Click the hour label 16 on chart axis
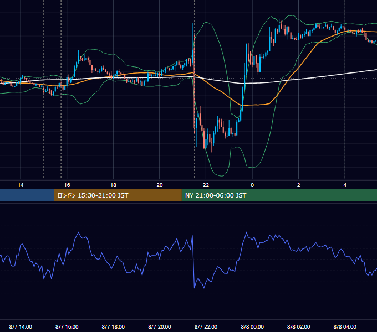Screen dimensions: 377x332 point(67,185)
